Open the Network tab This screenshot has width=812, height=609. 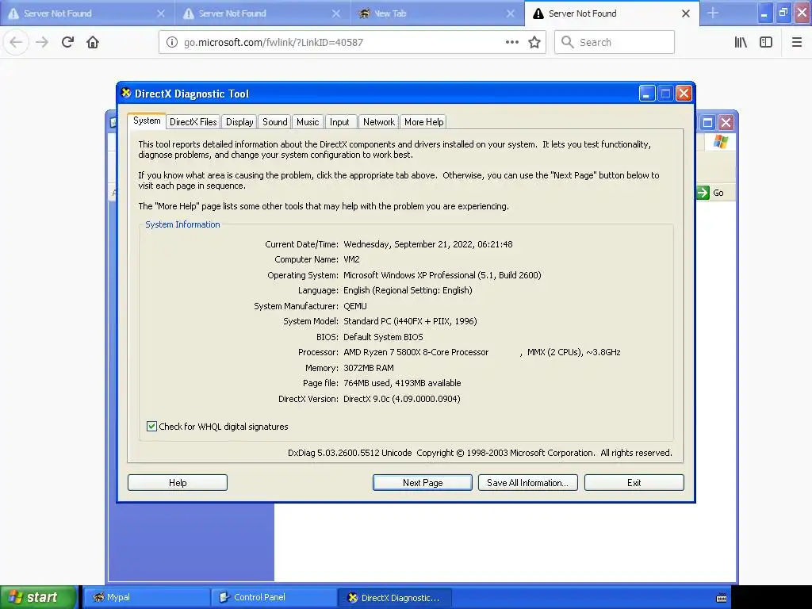coord(378,121)
